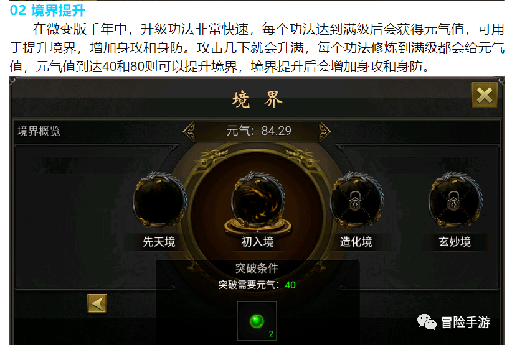Select the 先天境 orb icon

pos(159,200)
